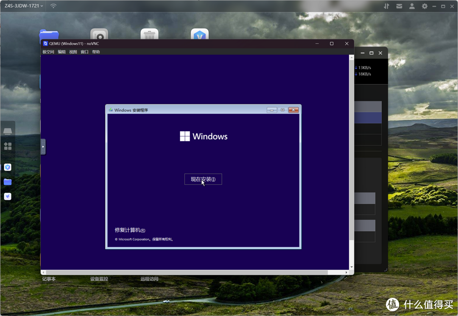Click the drive icon in the left dock
The height and width of the screenshot is (316, 458).
coord(8,131)
